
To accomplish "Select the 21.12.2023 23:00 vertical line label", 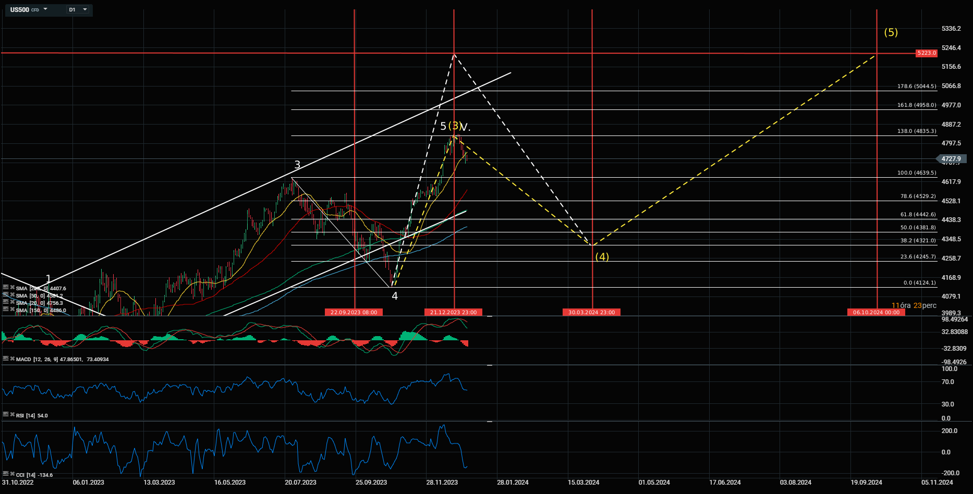I will tap(453, 312).
